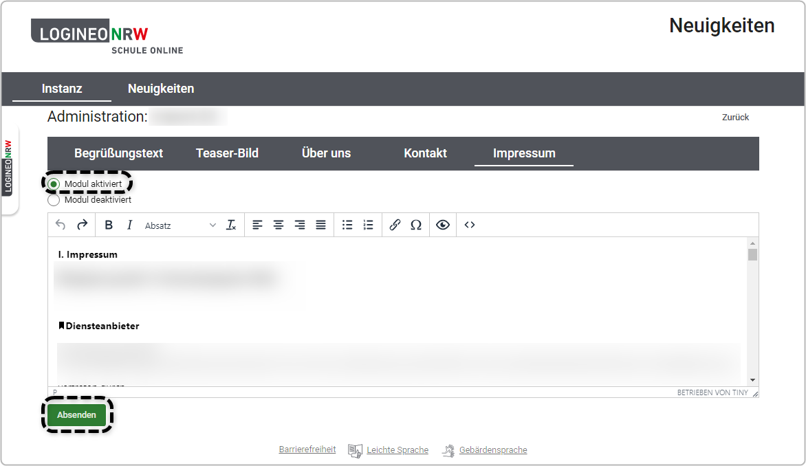Insert a numbered list
The width and height of the screenshot is (806, 466).
pyautogui.click(x=369, y=225)
